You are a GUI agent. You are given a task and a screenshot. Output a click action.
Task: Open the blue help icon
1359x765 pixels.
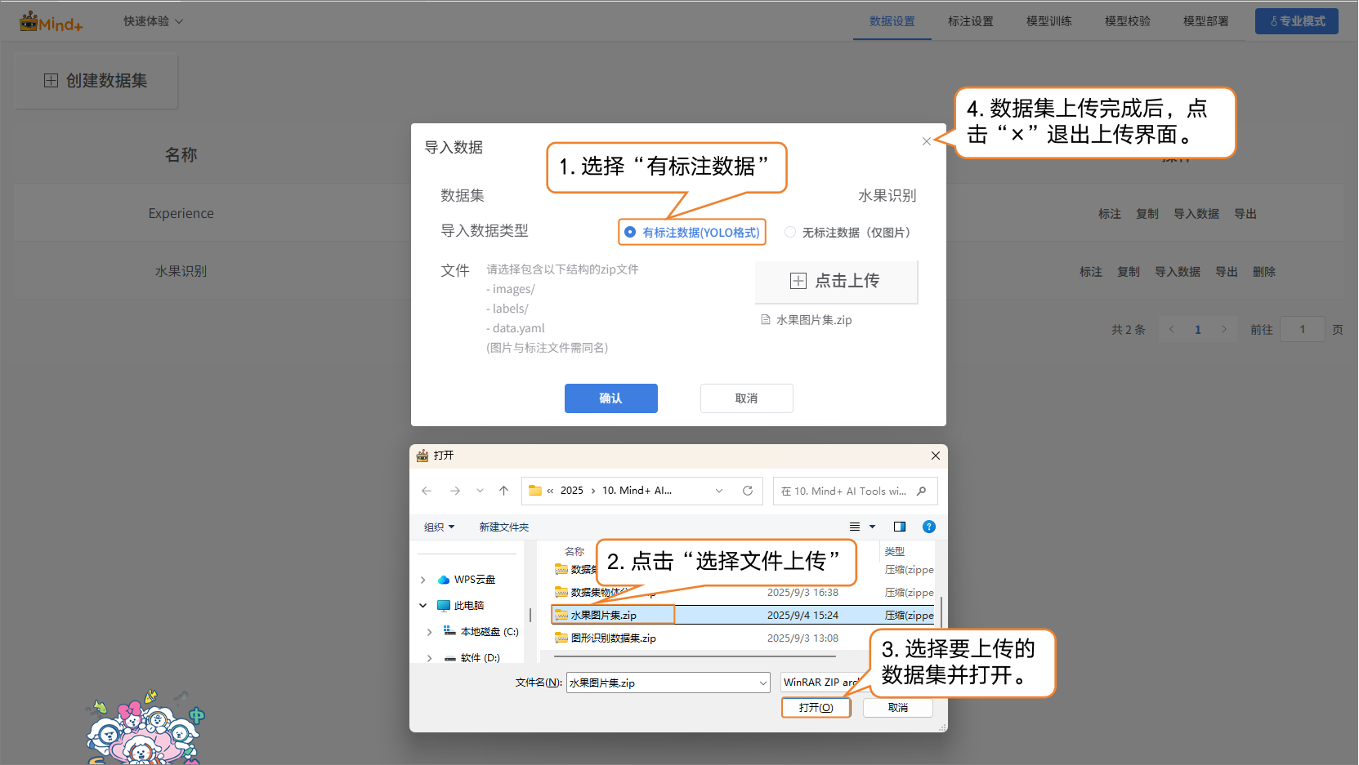(x=928, y=527)
